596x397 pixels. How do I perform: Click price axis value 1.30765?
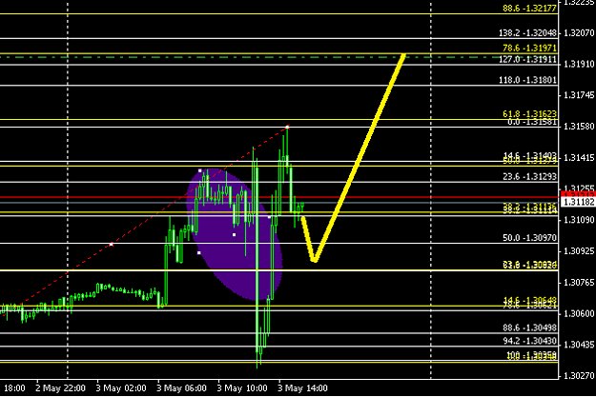point(579,283)
